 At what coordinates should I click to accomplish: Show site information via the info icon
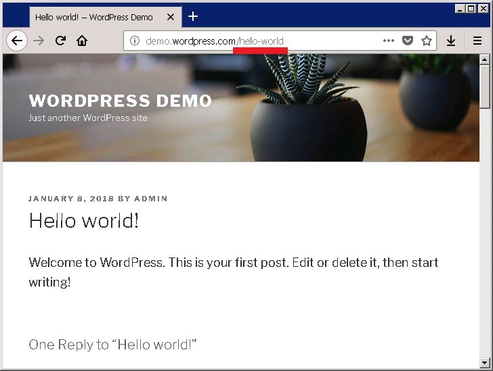[x=135, y=41]
